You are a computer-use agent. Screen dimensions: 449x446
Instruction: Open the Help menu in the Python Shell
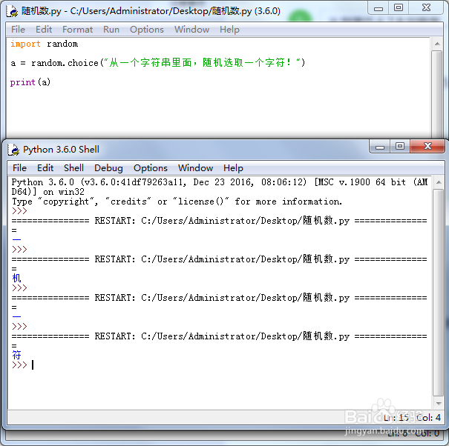click(x=233, y=168)
